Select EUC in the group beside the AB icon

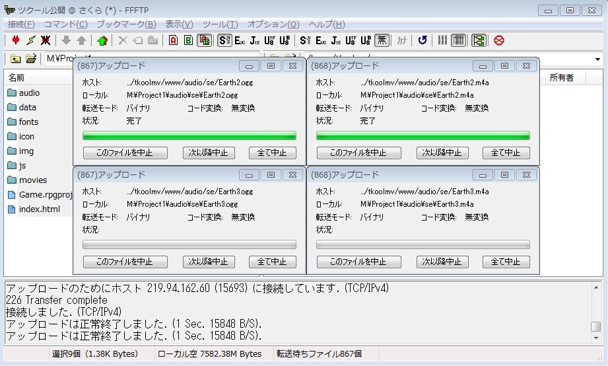pos(240,40)
